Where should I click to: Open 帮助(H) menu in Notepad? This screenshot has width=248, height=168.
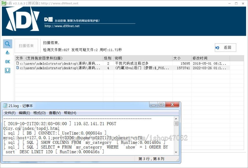click(70, 113)
